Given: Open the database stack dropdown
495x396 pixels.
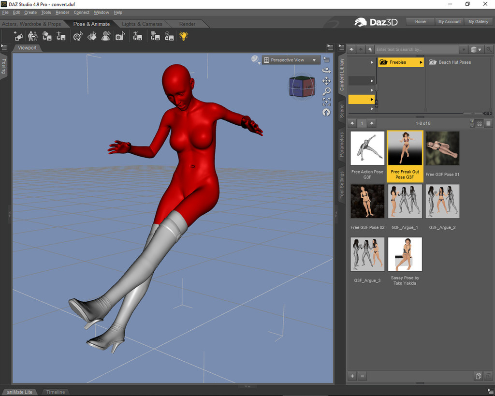Looking at the screenshot, I should coord(476,50).
